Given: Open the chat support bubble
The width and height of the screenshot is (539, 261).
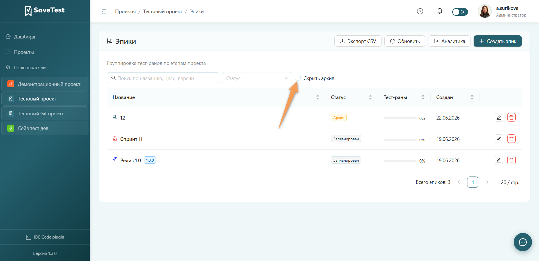Looking at the screenshot, I should pos(523,242).
